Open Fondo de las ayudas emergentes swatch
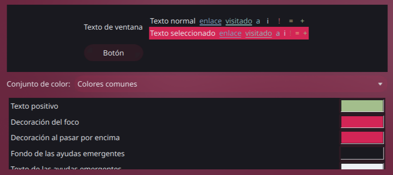The image size is (393, 175). 362,153
